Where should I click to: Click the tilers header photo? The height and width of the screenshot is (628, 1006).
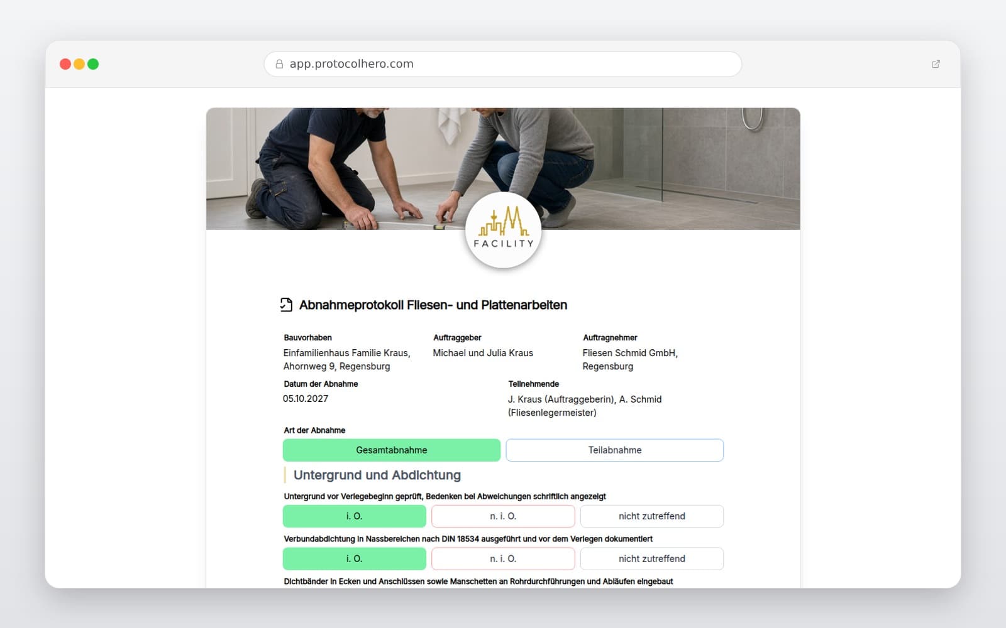(x=503, y=168)
